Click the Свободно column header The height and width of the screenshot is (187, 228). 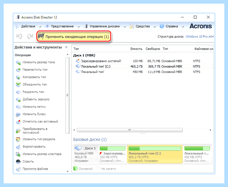click(153, 49)
